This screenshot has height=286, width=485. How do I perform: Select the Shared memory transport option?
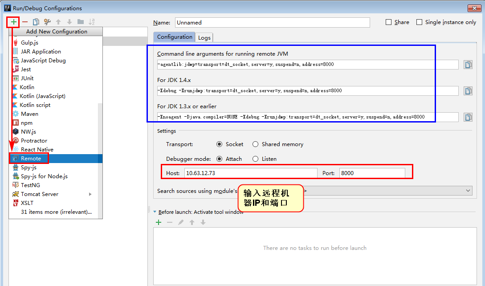click(x=255, y=144)
